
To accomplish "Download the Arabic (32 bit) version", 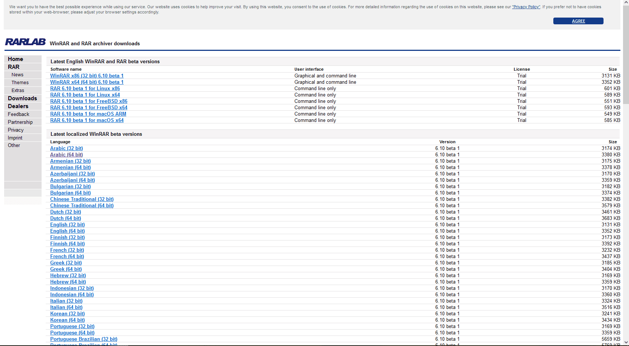I will click(x=66, y=148).
